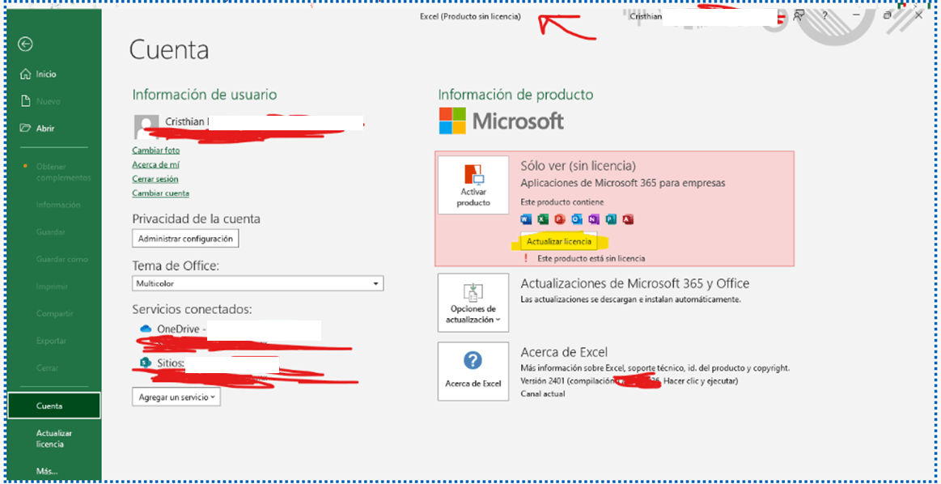Minimize the Excel window

[x=856, y=16]
